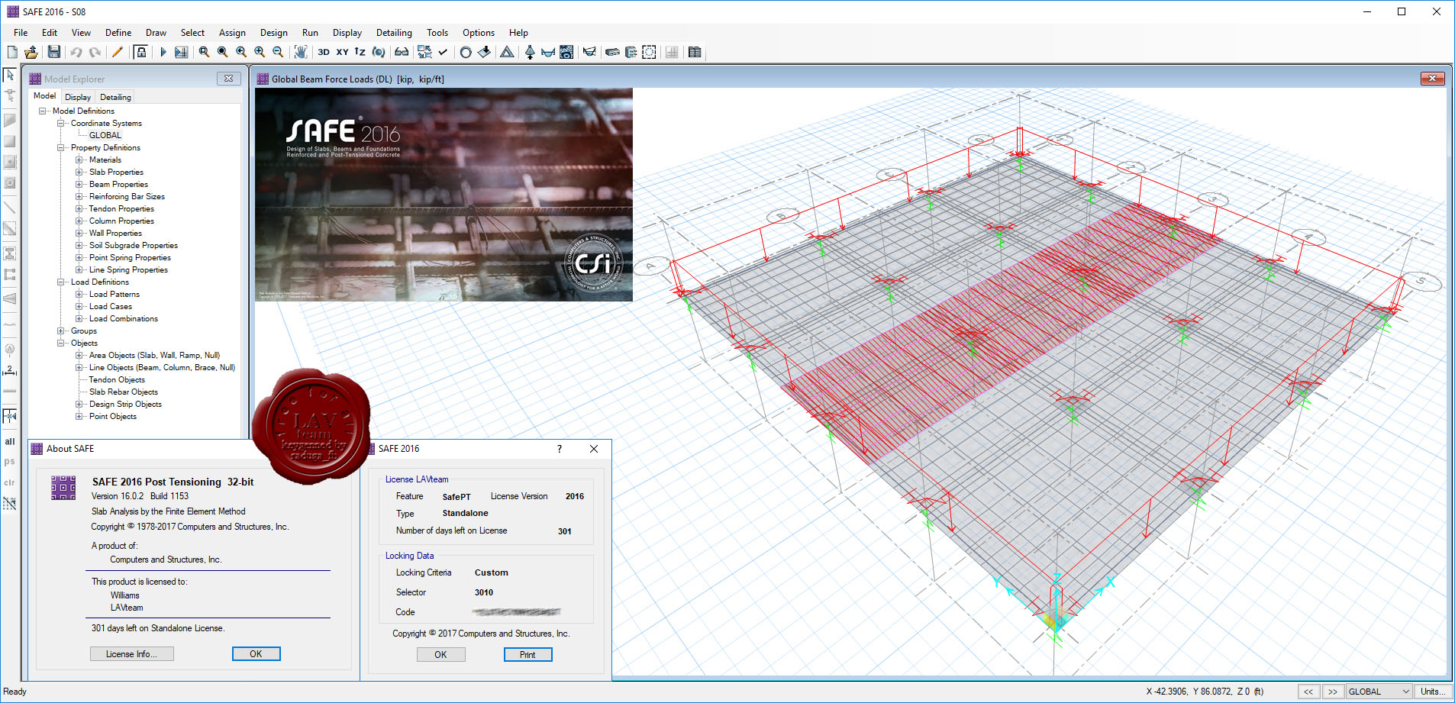The image size is (1455, 703).
Task: Expand the Slab Properties node
Action: click(79, 172)
